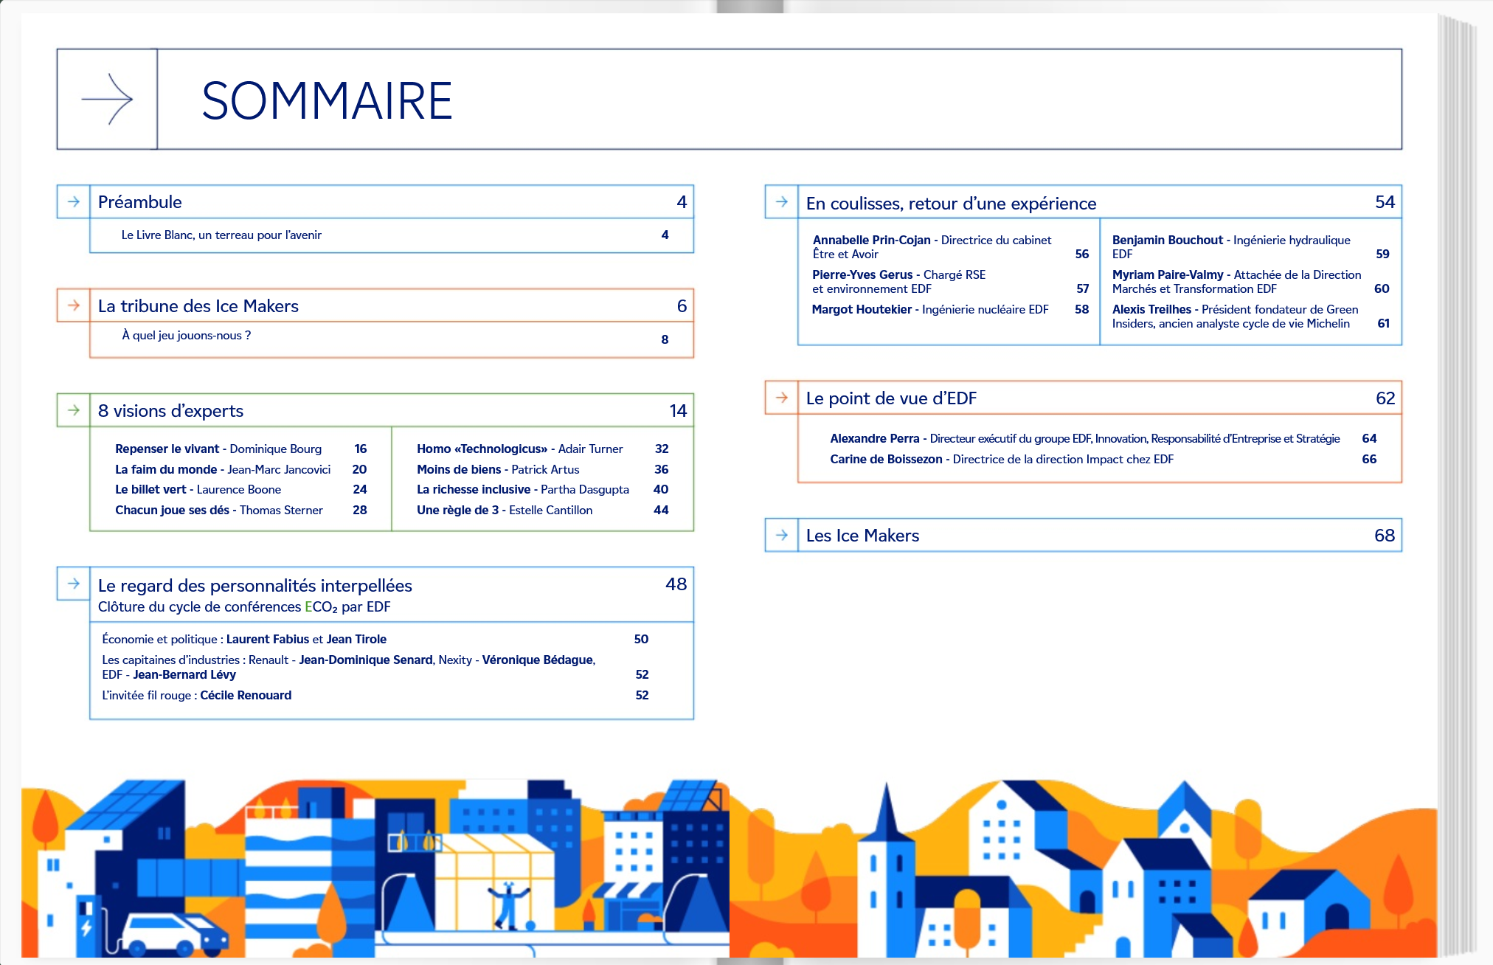This screenshot has width=1493, height=965.
Task: Open Alexandre Perra entry
Action: [x=1085, y=438]
